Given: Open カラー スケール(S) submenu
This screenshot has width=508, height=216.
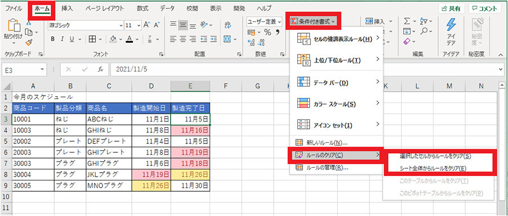Looking at the screenshot, I should click(x=337, y=103).
